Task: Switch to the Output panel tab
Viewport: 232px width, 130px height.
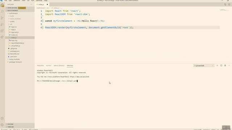Action: click(49, 66)
